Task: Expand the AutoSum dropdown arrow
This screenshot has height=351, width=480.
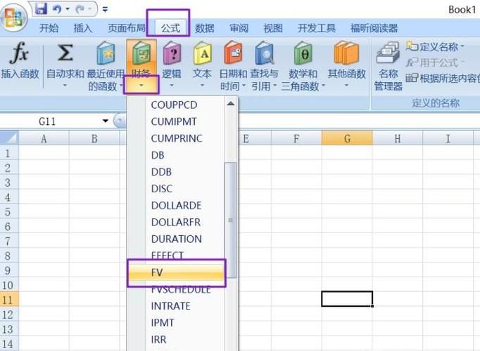Action: (x=65, y=86)
